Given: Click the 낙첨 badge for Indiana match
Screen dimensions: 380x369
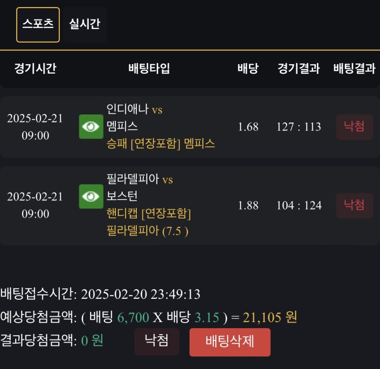Looking at the screenshot, I should pos(354,127).
